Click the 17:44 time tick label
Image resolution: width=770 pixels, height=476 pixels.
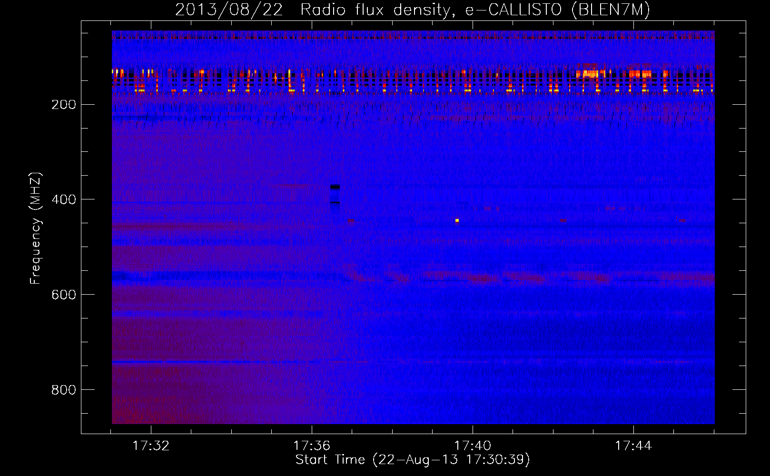[x=633, y=446]
